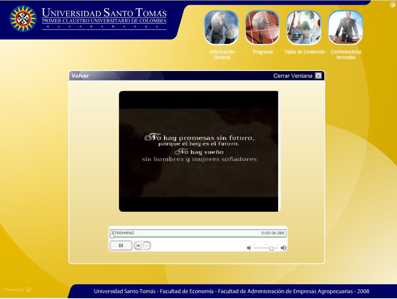Select the Tabla de Contenido text label
The width and height of the screenshot is (397, 299).
point(304,52)
